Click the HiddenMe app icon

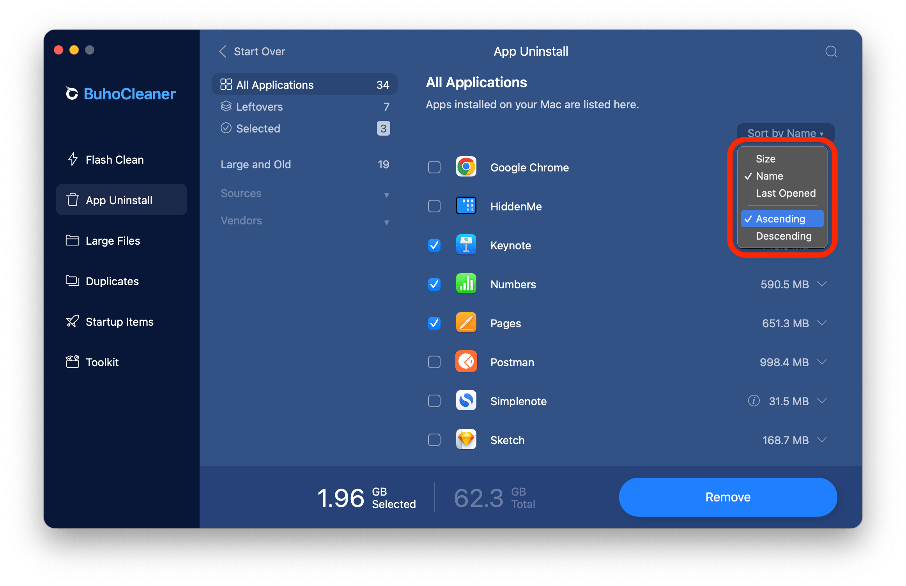[466, 206]
